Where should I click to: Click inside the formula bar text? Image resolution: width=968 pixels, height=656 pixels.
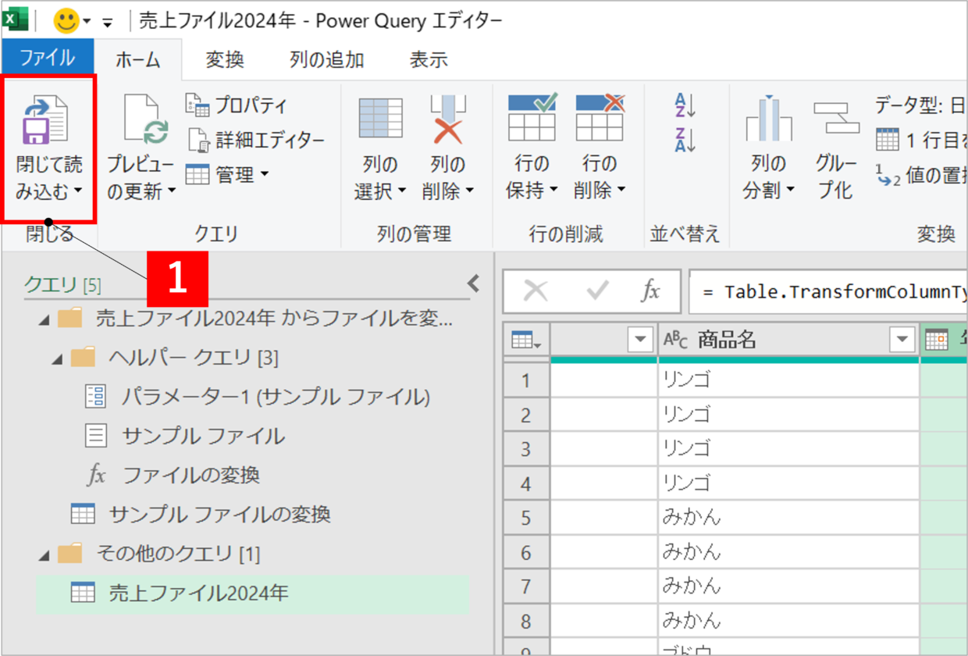[829, 292]
